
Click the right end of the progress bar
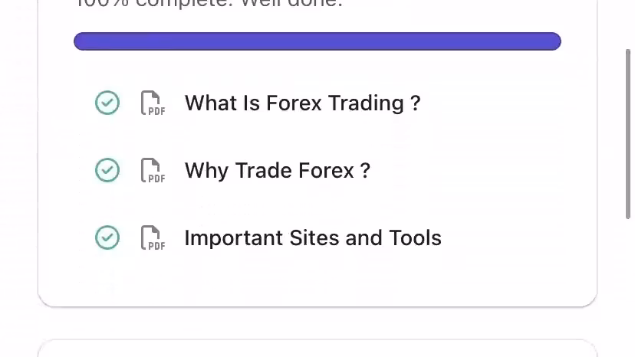555,41
